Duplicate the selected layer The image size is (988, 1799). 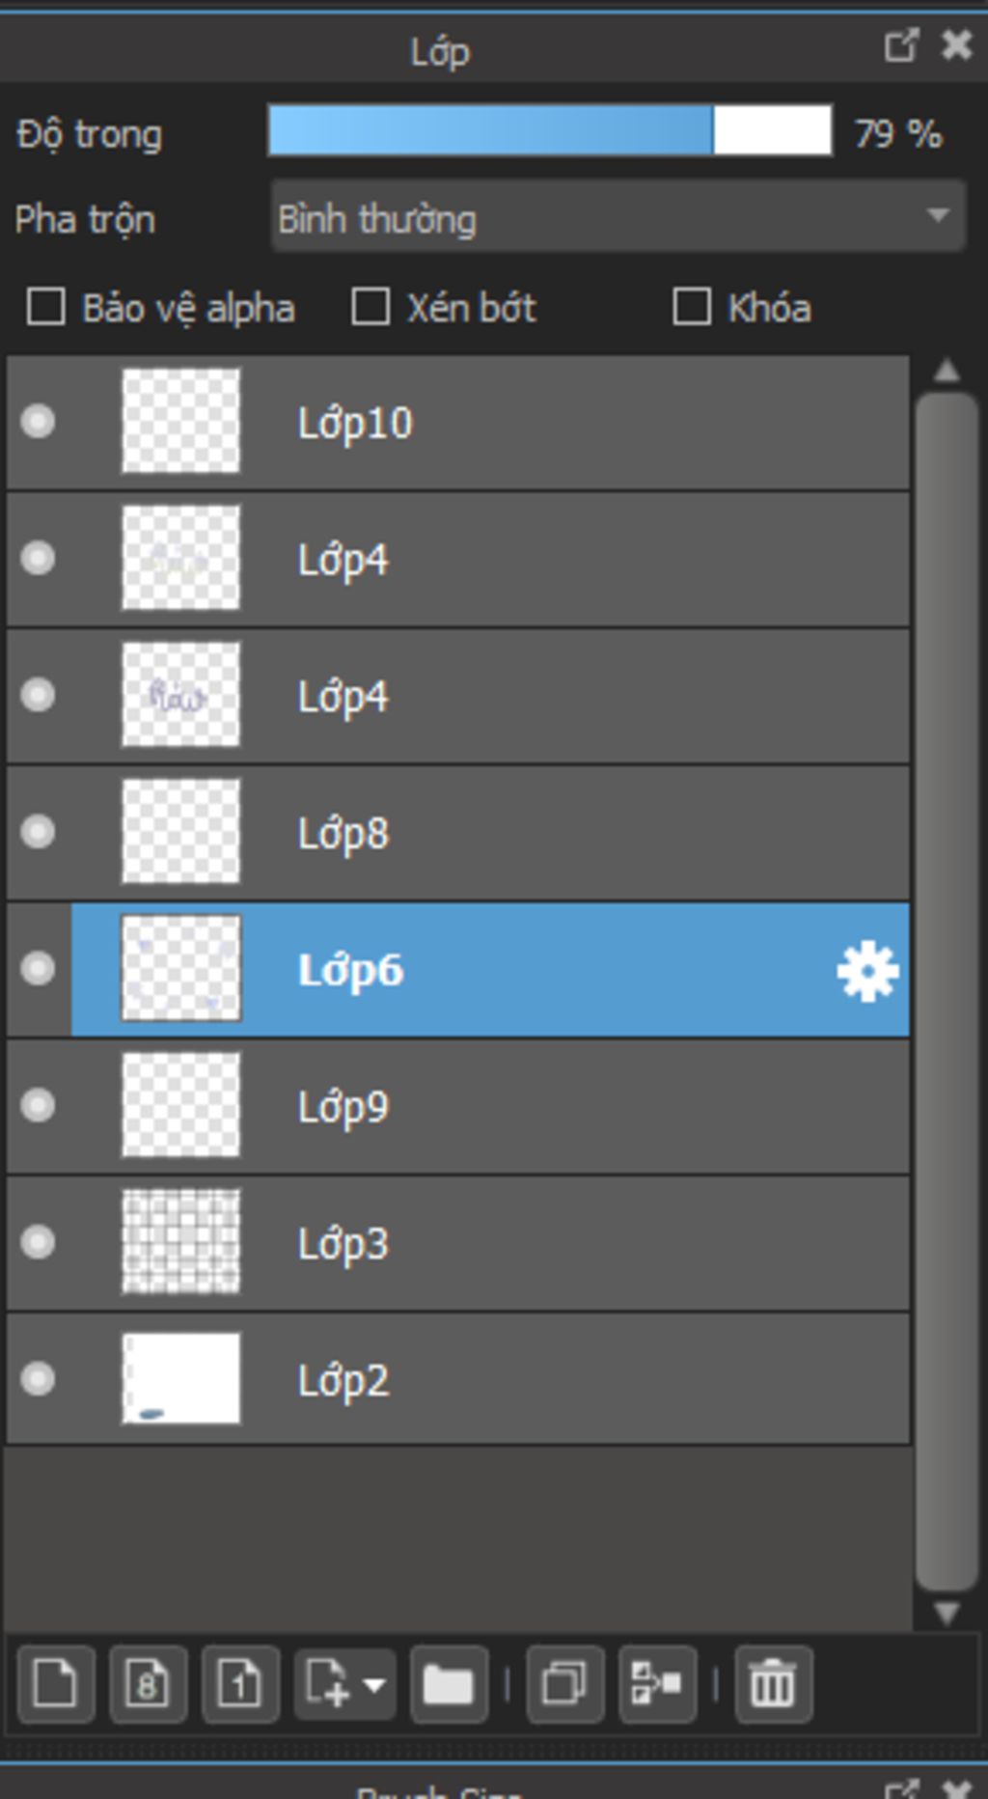(564, 1684)
